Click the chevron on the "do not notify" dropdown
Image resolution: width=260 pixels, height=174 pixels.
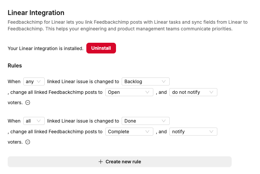[211, 92]
